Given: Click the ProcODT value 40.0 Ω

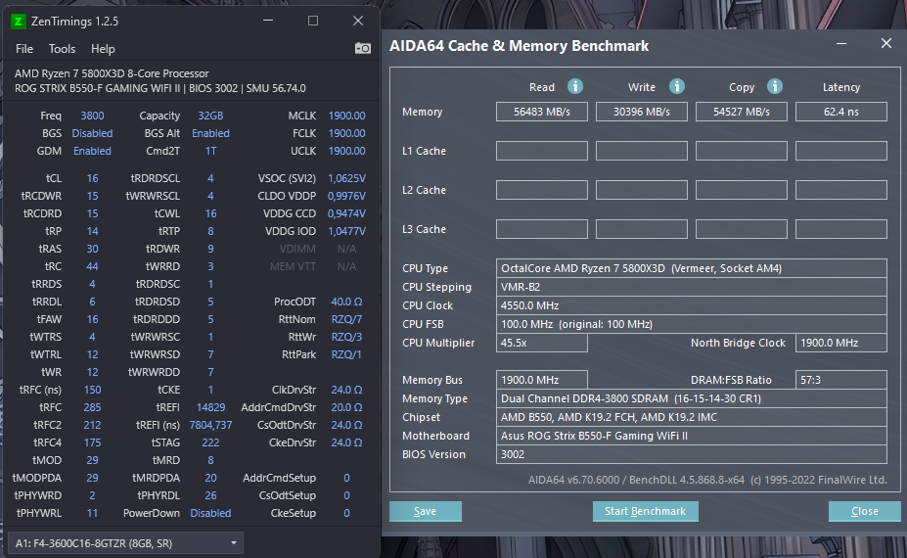Looking at the screenshot, I should [x=346, y=302].
